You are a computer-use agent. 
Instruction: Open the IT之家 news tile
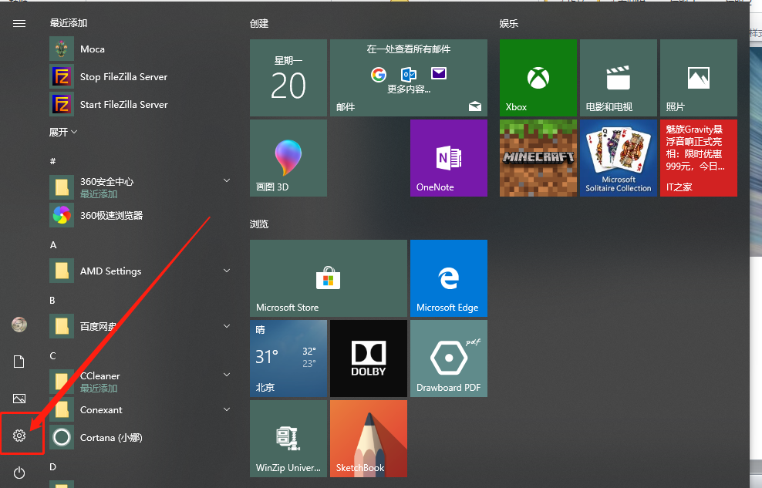(698, 158)
